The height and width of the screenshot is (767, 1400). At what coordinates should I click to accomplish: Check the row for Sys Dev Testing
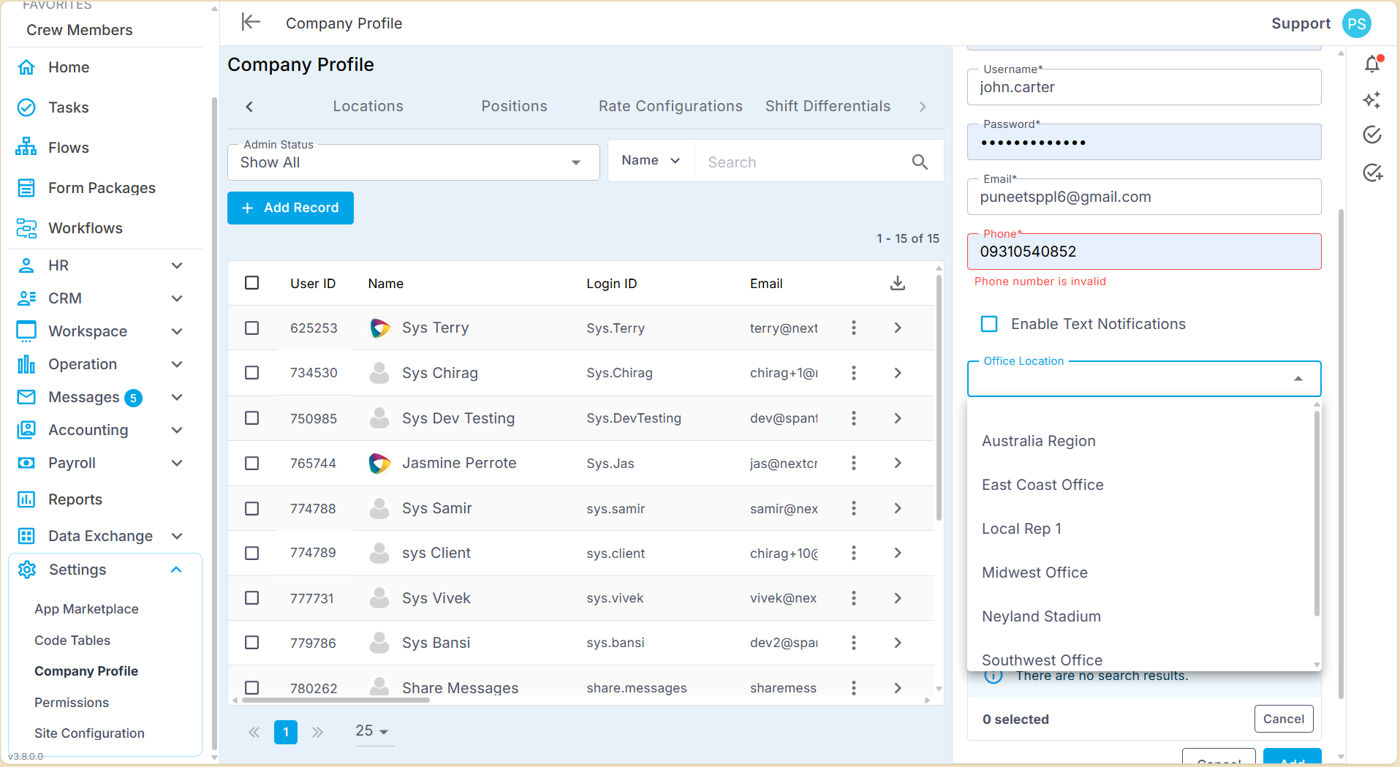(252, 417)
